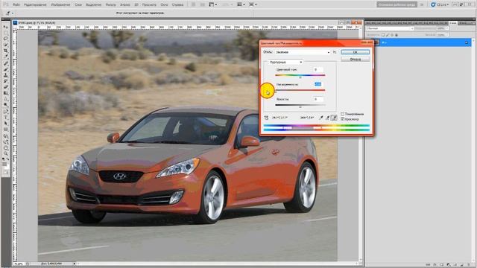
Task: Open the Справка menu
Action: click(177, 5)
